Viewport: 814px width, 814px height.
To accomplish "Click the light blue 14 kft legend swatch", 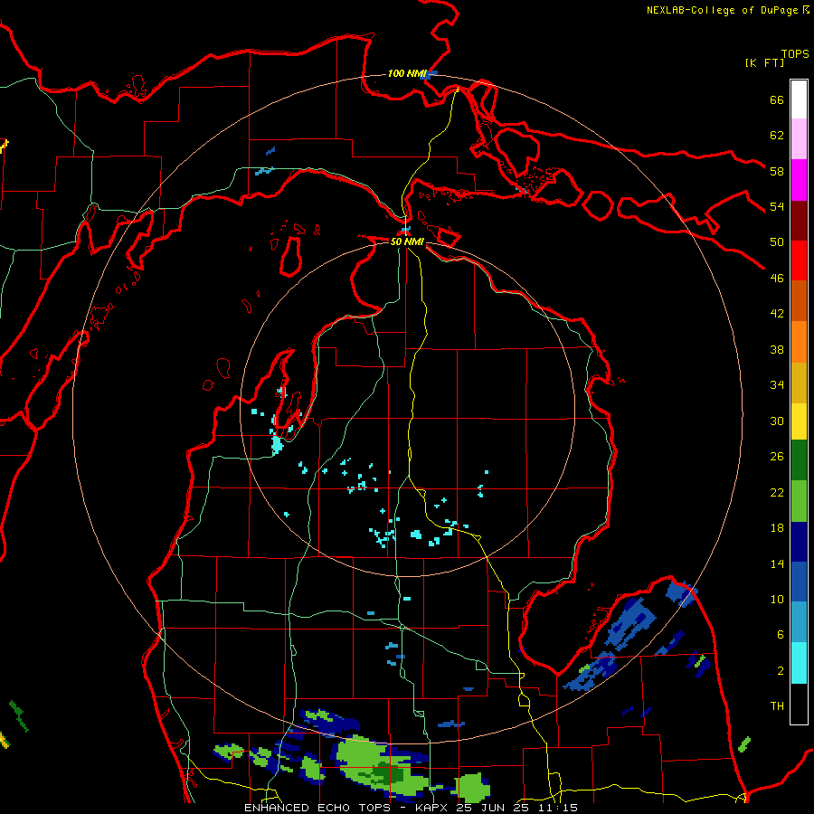I will (x=799, y=622).
